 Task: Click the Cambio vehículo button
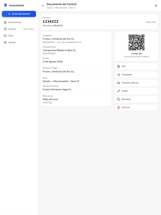(x=136, y=83)
